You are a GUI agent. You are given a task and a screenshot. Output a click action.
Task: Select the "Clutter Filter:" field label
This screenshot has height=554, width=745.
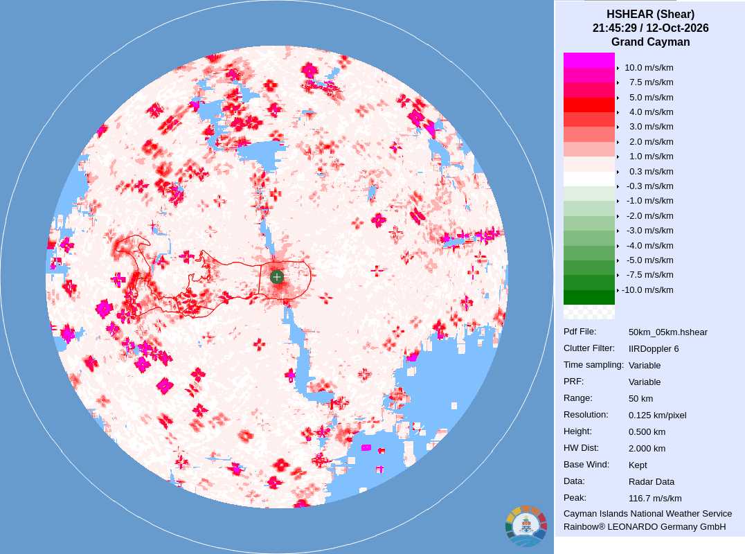pos(589,348)
